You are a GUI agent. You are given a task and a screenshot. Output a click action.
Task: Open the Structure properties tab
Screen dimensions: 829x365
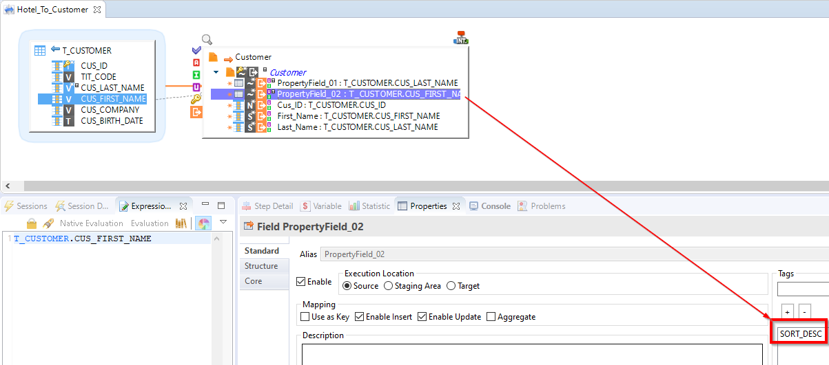[261, 266]
